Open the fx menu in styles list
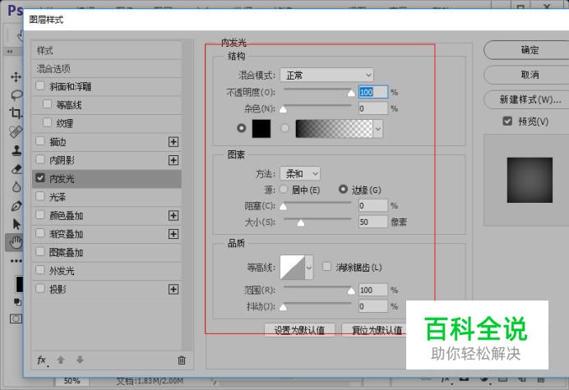 click(x=42, y=360)
